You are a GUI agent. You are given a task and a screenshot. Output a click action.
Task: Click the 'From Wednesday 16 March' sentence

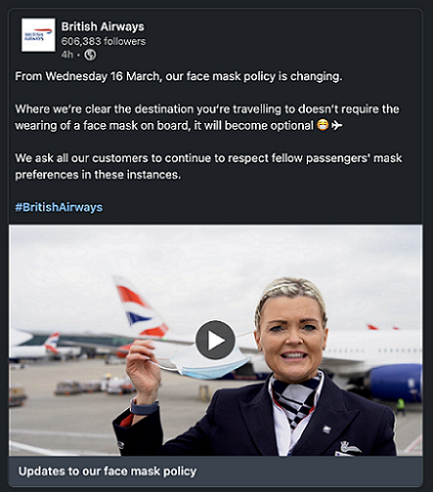pyautogui.click(x=179, y=76)
